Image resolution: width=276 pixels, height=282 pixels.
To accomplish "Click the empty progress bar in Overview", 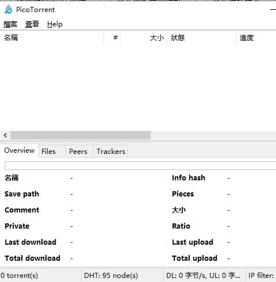I will click(140, 165).
